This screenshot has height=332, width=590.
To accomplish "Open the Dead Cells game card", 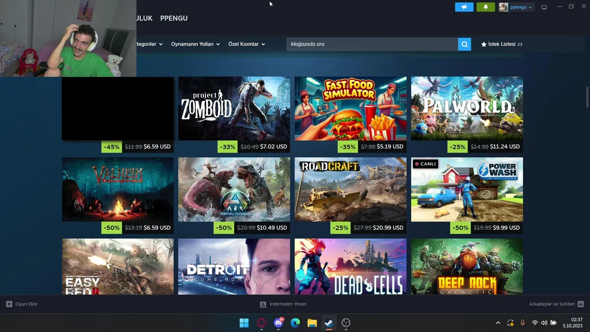I will [x=350, y=267].
